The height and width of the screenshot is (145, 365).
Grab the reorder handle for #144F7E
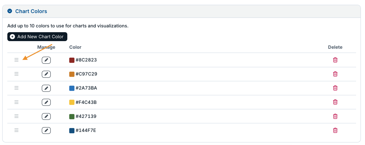[x=16, y=130]
